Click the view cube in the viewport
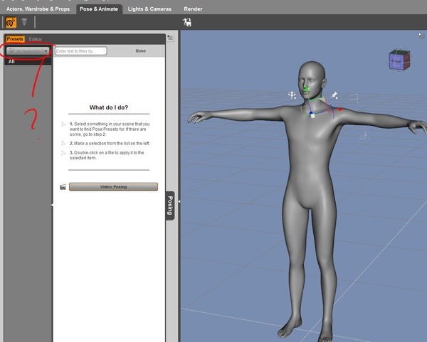The width and height of the screenshot is (427, 342). [x=399, y=60]
